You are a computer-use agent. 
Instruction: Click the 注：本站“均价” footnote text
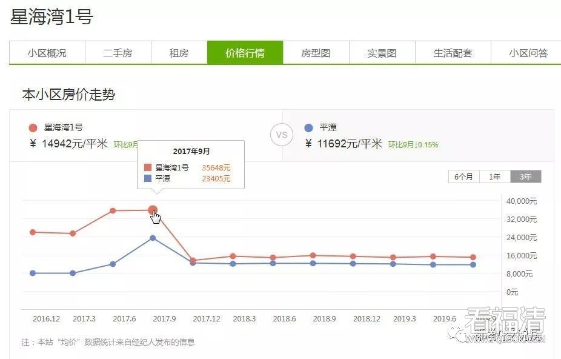click(x=108, y=342)
